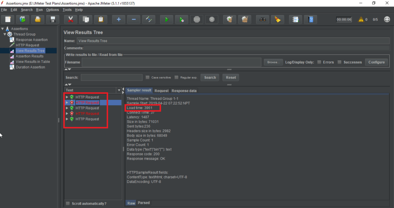394x208 pixels.
Task: Open the Function Helper dialog icon
Action: pos(295,20)
